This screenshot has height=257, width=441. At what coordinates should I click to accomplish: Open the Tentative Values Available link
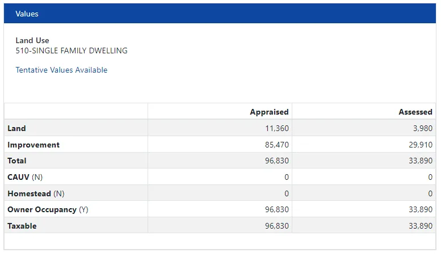[x=61, y=70]
